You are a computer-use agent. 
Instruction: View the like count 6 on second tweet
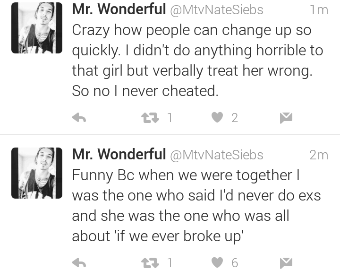click(x=235, y=263)
